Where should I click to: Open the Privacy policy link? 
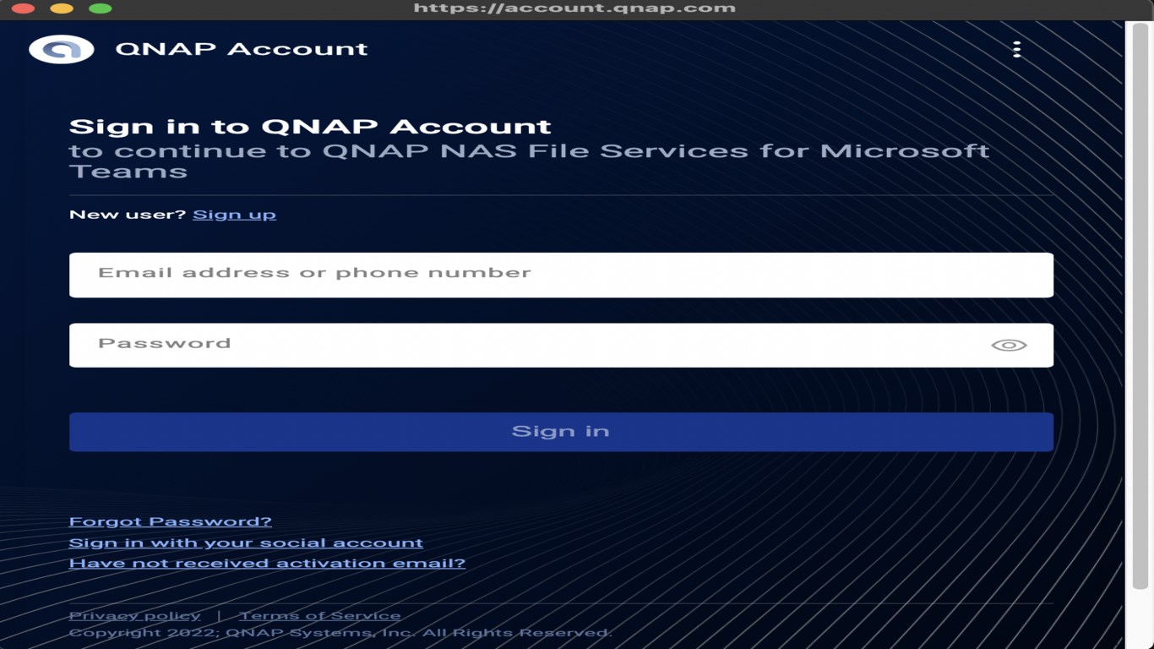[134, 615]
